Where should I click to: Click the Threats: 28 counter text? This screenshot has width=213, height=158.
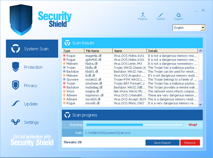tap(73, 142)
